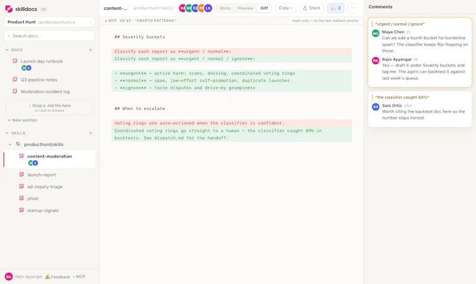Open the MCP link
Viewport: 476px width, 284px height.
[x=79, y=276]
